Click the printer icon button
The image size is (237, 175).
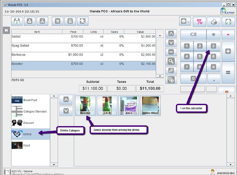coord(185,22)
